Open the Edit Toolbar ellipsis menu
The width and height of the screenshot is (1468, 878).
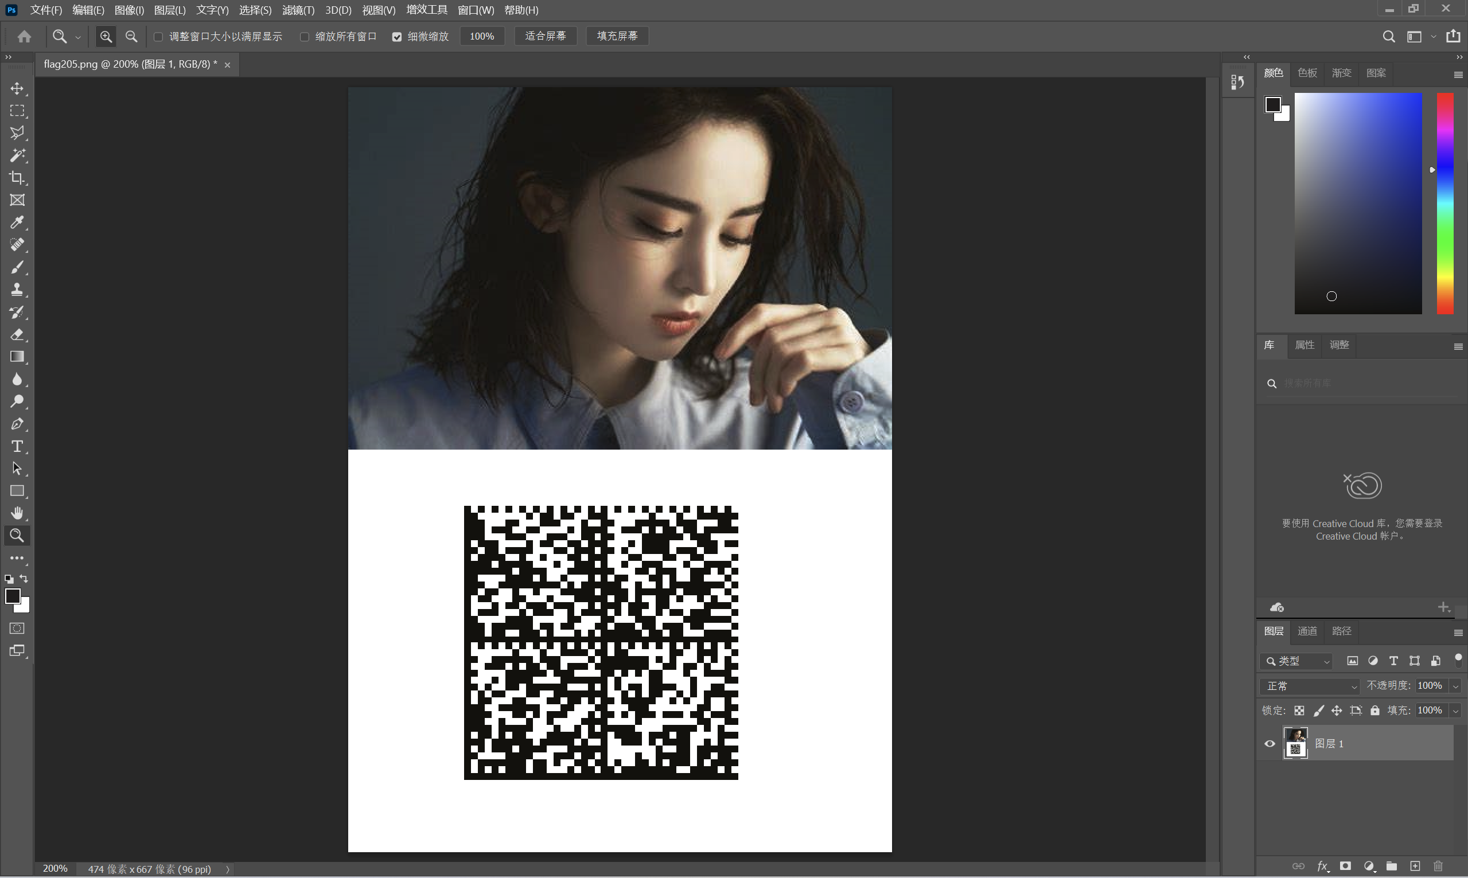pos(17,558)
